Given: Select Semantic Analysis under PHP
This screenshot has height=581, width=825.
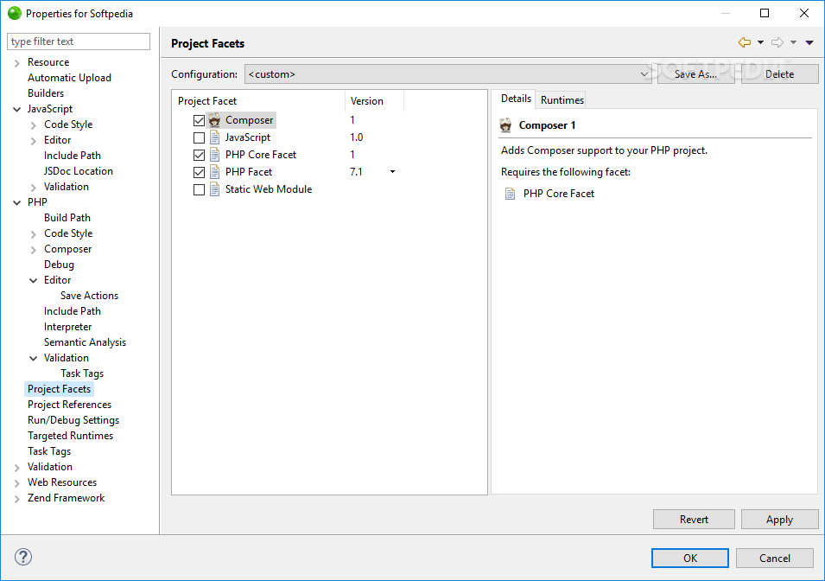Looking at the screenshot, I should pyautogui.click(x=86, y=342).
